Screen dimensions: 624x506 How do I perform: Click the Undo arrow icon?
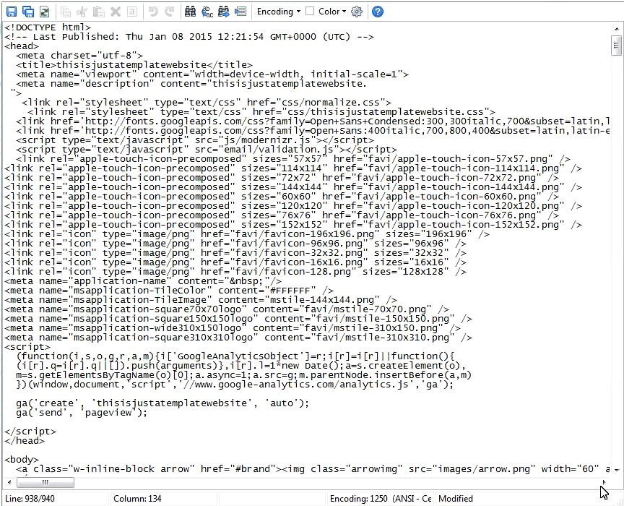[153, 12]
